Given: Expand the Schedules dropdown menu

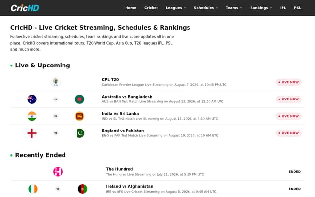Looking at the screenshot, I should (x=206, y=8).
